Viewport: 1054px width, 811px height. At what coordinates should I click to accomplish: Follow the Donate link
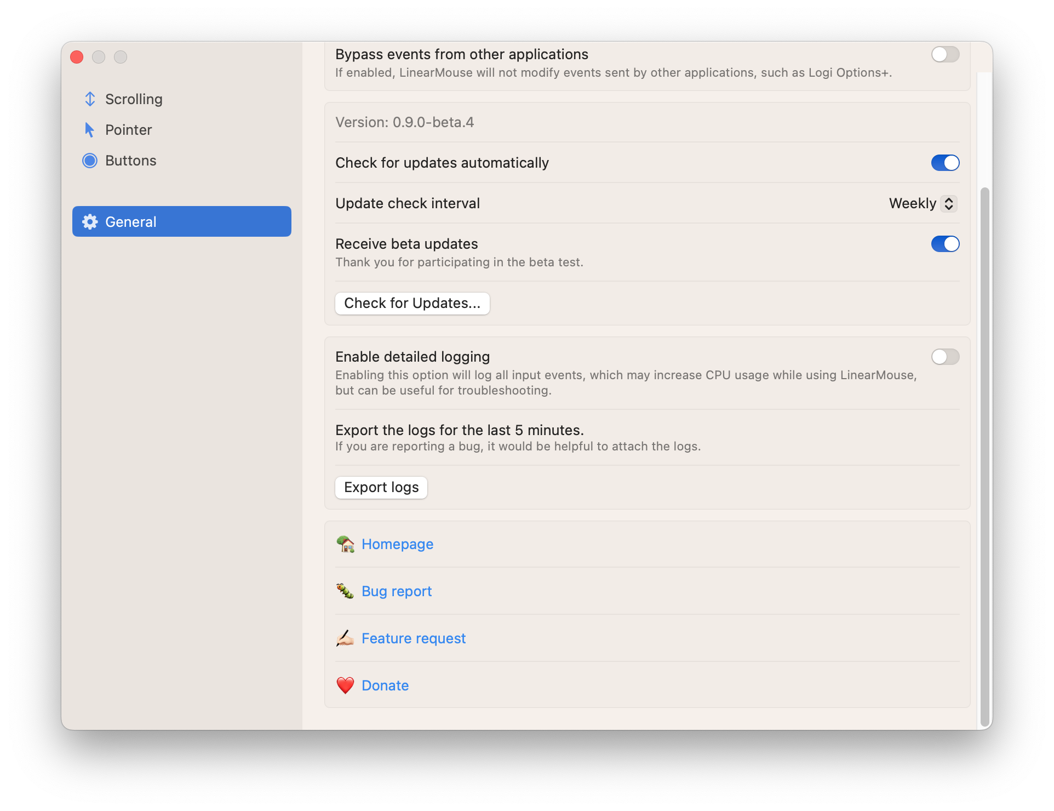[x=385, y=685]
